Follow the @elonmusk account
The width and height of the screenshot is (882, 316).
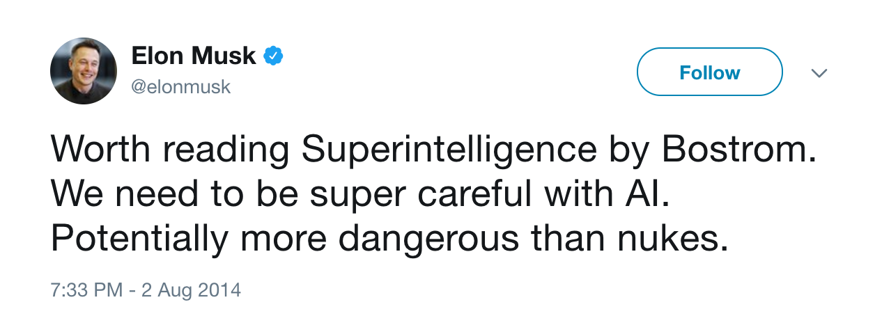[x=710, y=72]
